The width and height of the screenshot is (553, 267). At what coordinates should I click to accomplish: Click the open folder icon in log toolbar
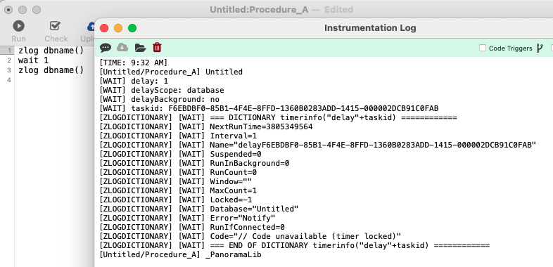[141, 48]
